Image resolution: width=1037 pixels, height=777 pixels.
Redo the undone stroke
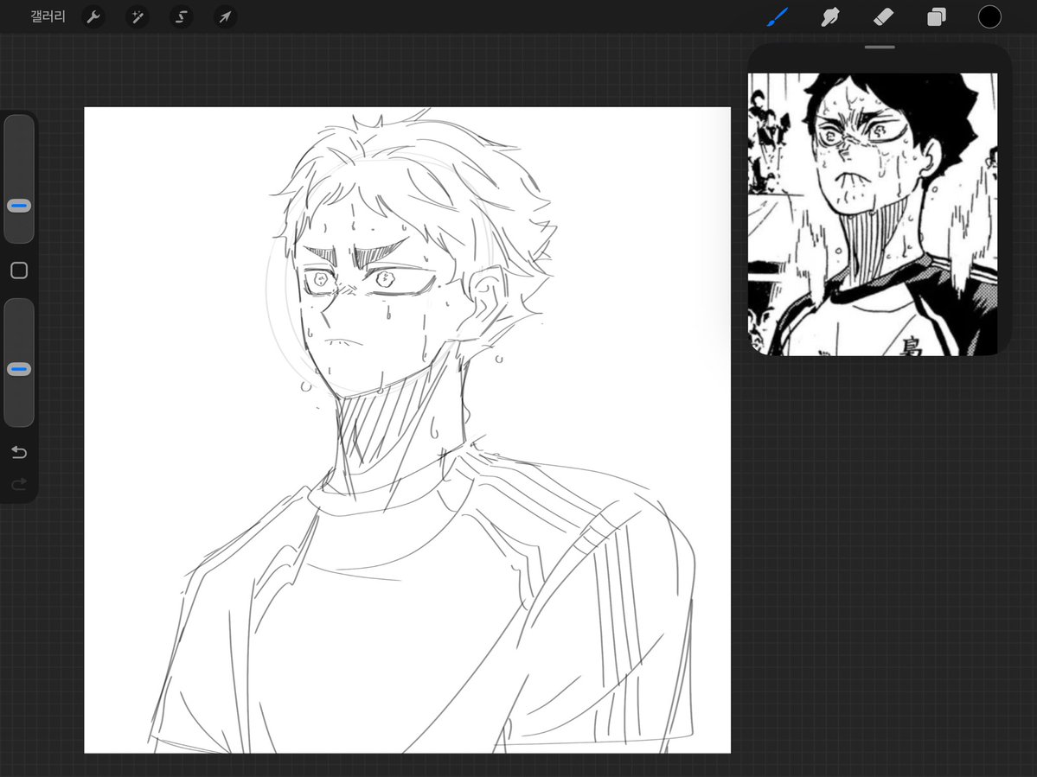point(19,484)
